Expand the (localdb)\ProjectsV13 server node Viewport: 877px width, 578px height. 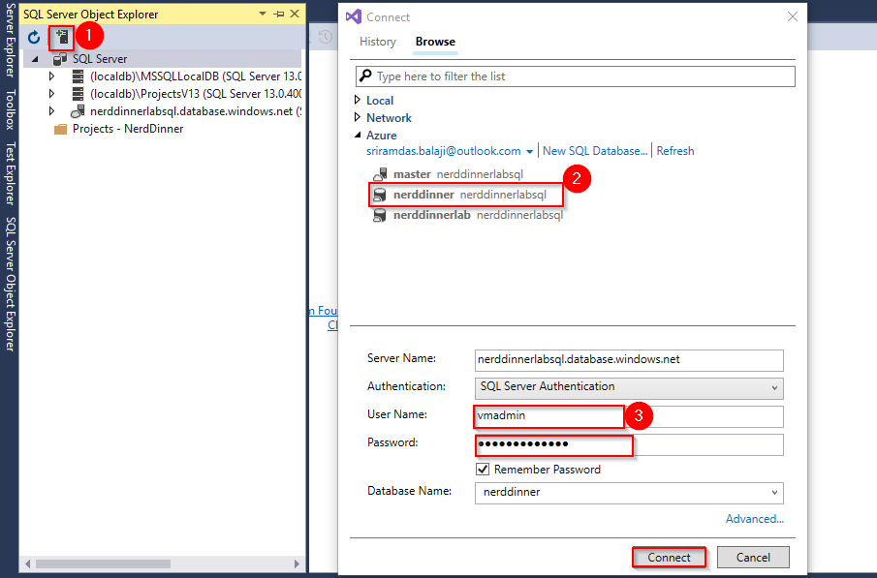(x=51, y=93)
